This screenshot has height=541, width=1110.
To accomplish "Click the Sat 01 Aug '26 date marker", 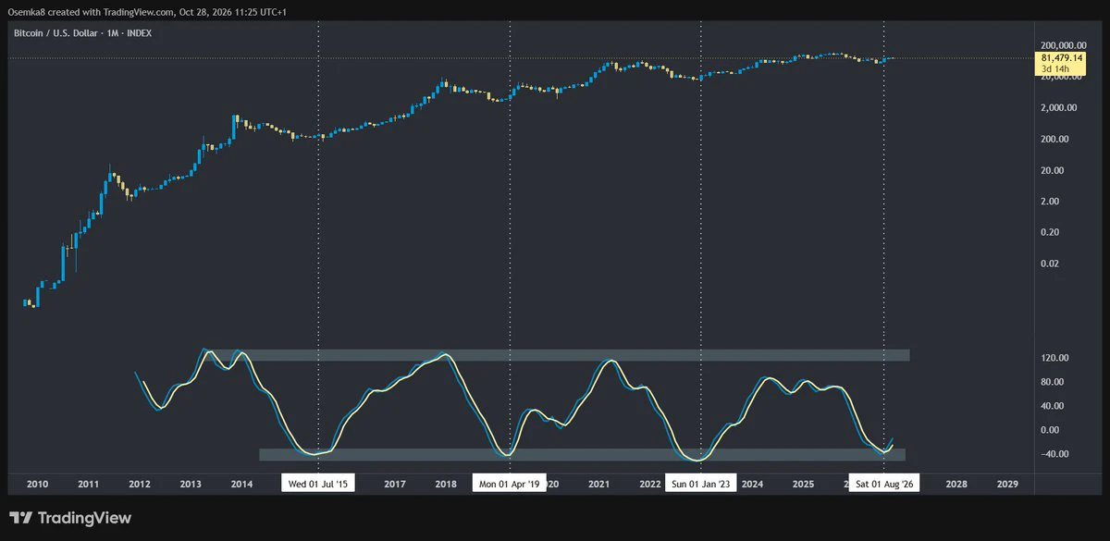I will click(884, 484).
